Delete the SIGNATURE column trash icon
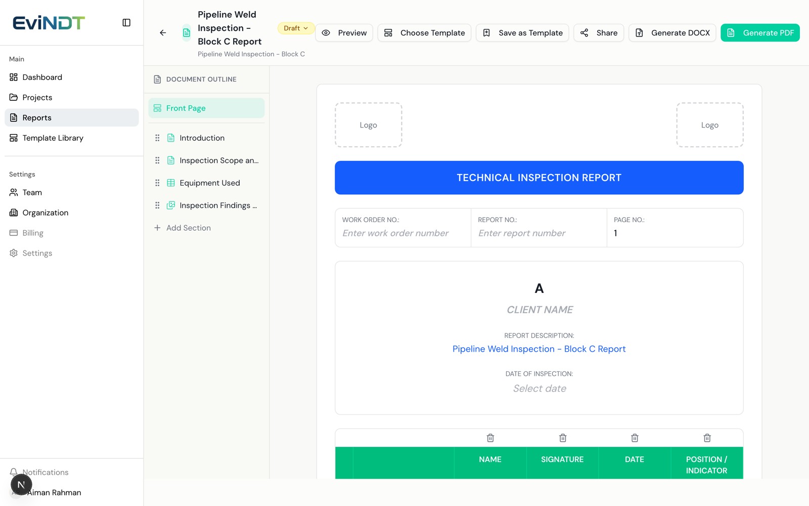809x506 pixels. [x=563, y=438]
